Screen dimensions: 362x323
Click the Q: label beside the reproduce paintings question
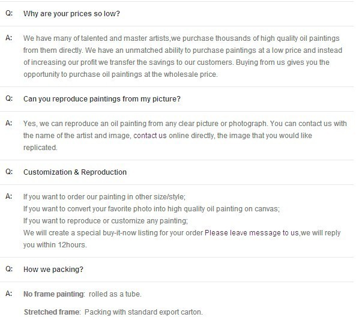pyautogui.click(x=9, y=98)
